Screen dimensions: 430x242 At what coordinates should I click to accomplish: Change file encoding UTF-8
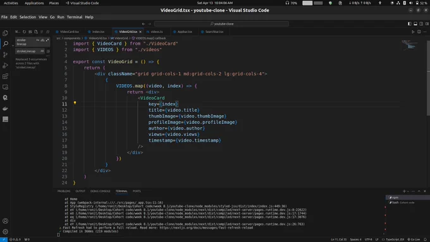click(x=368, y=239)
